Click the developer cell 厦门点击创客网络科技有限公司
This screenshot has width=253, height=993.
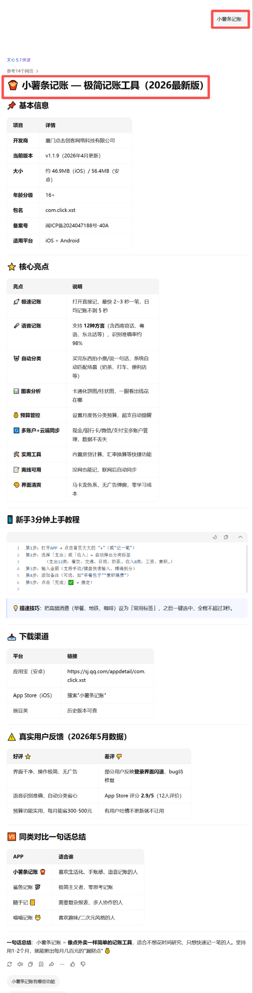(80, 140)
